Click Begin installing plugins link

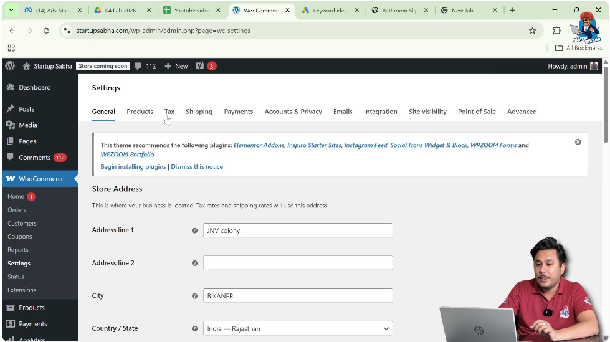pos(133,166)
